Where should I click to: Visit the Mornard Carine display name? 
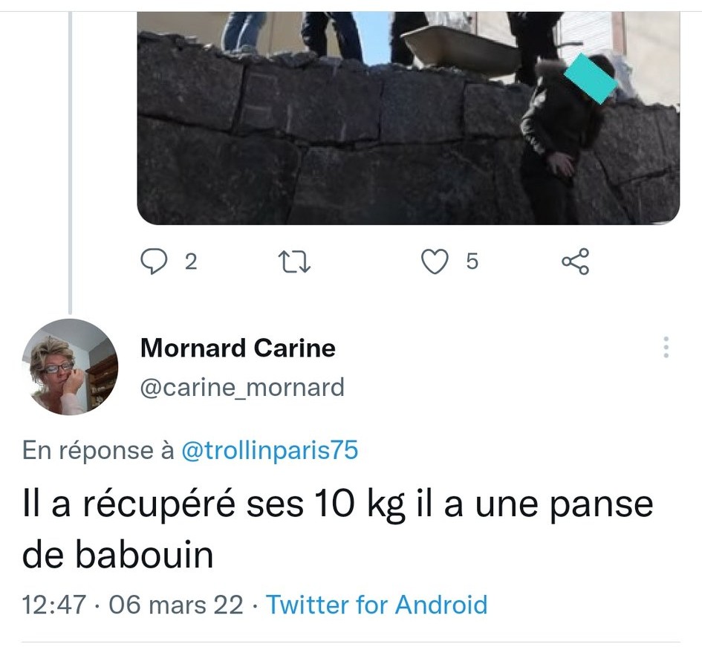point(238,348)
